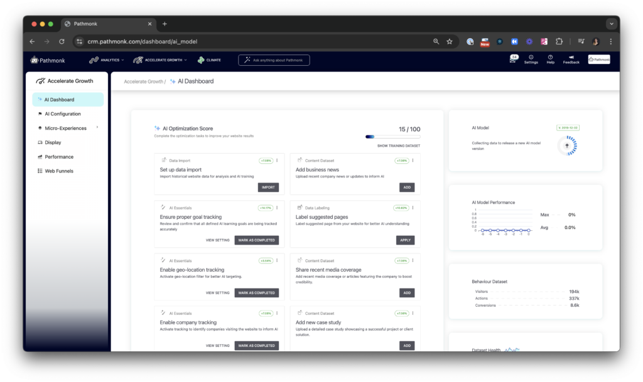Open Feedback panel
643x382 pixels.
571,60
